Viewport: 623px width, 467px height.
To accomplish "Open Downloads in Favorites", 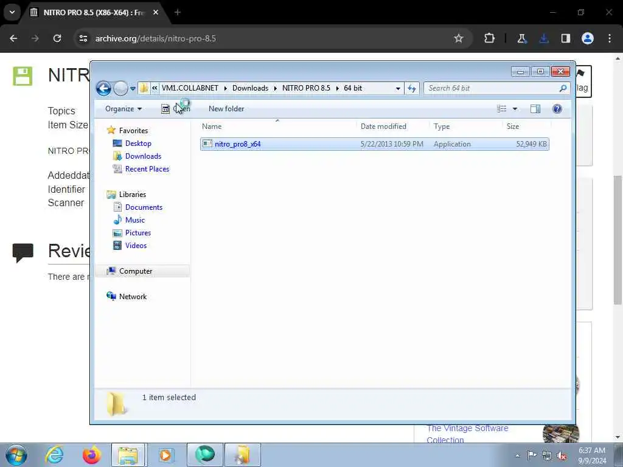I will [143, 156].
